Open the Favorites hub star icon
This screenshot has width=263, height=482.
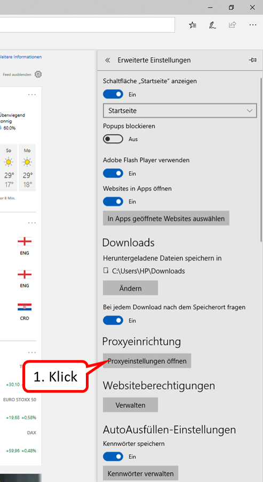coord(193,25)
